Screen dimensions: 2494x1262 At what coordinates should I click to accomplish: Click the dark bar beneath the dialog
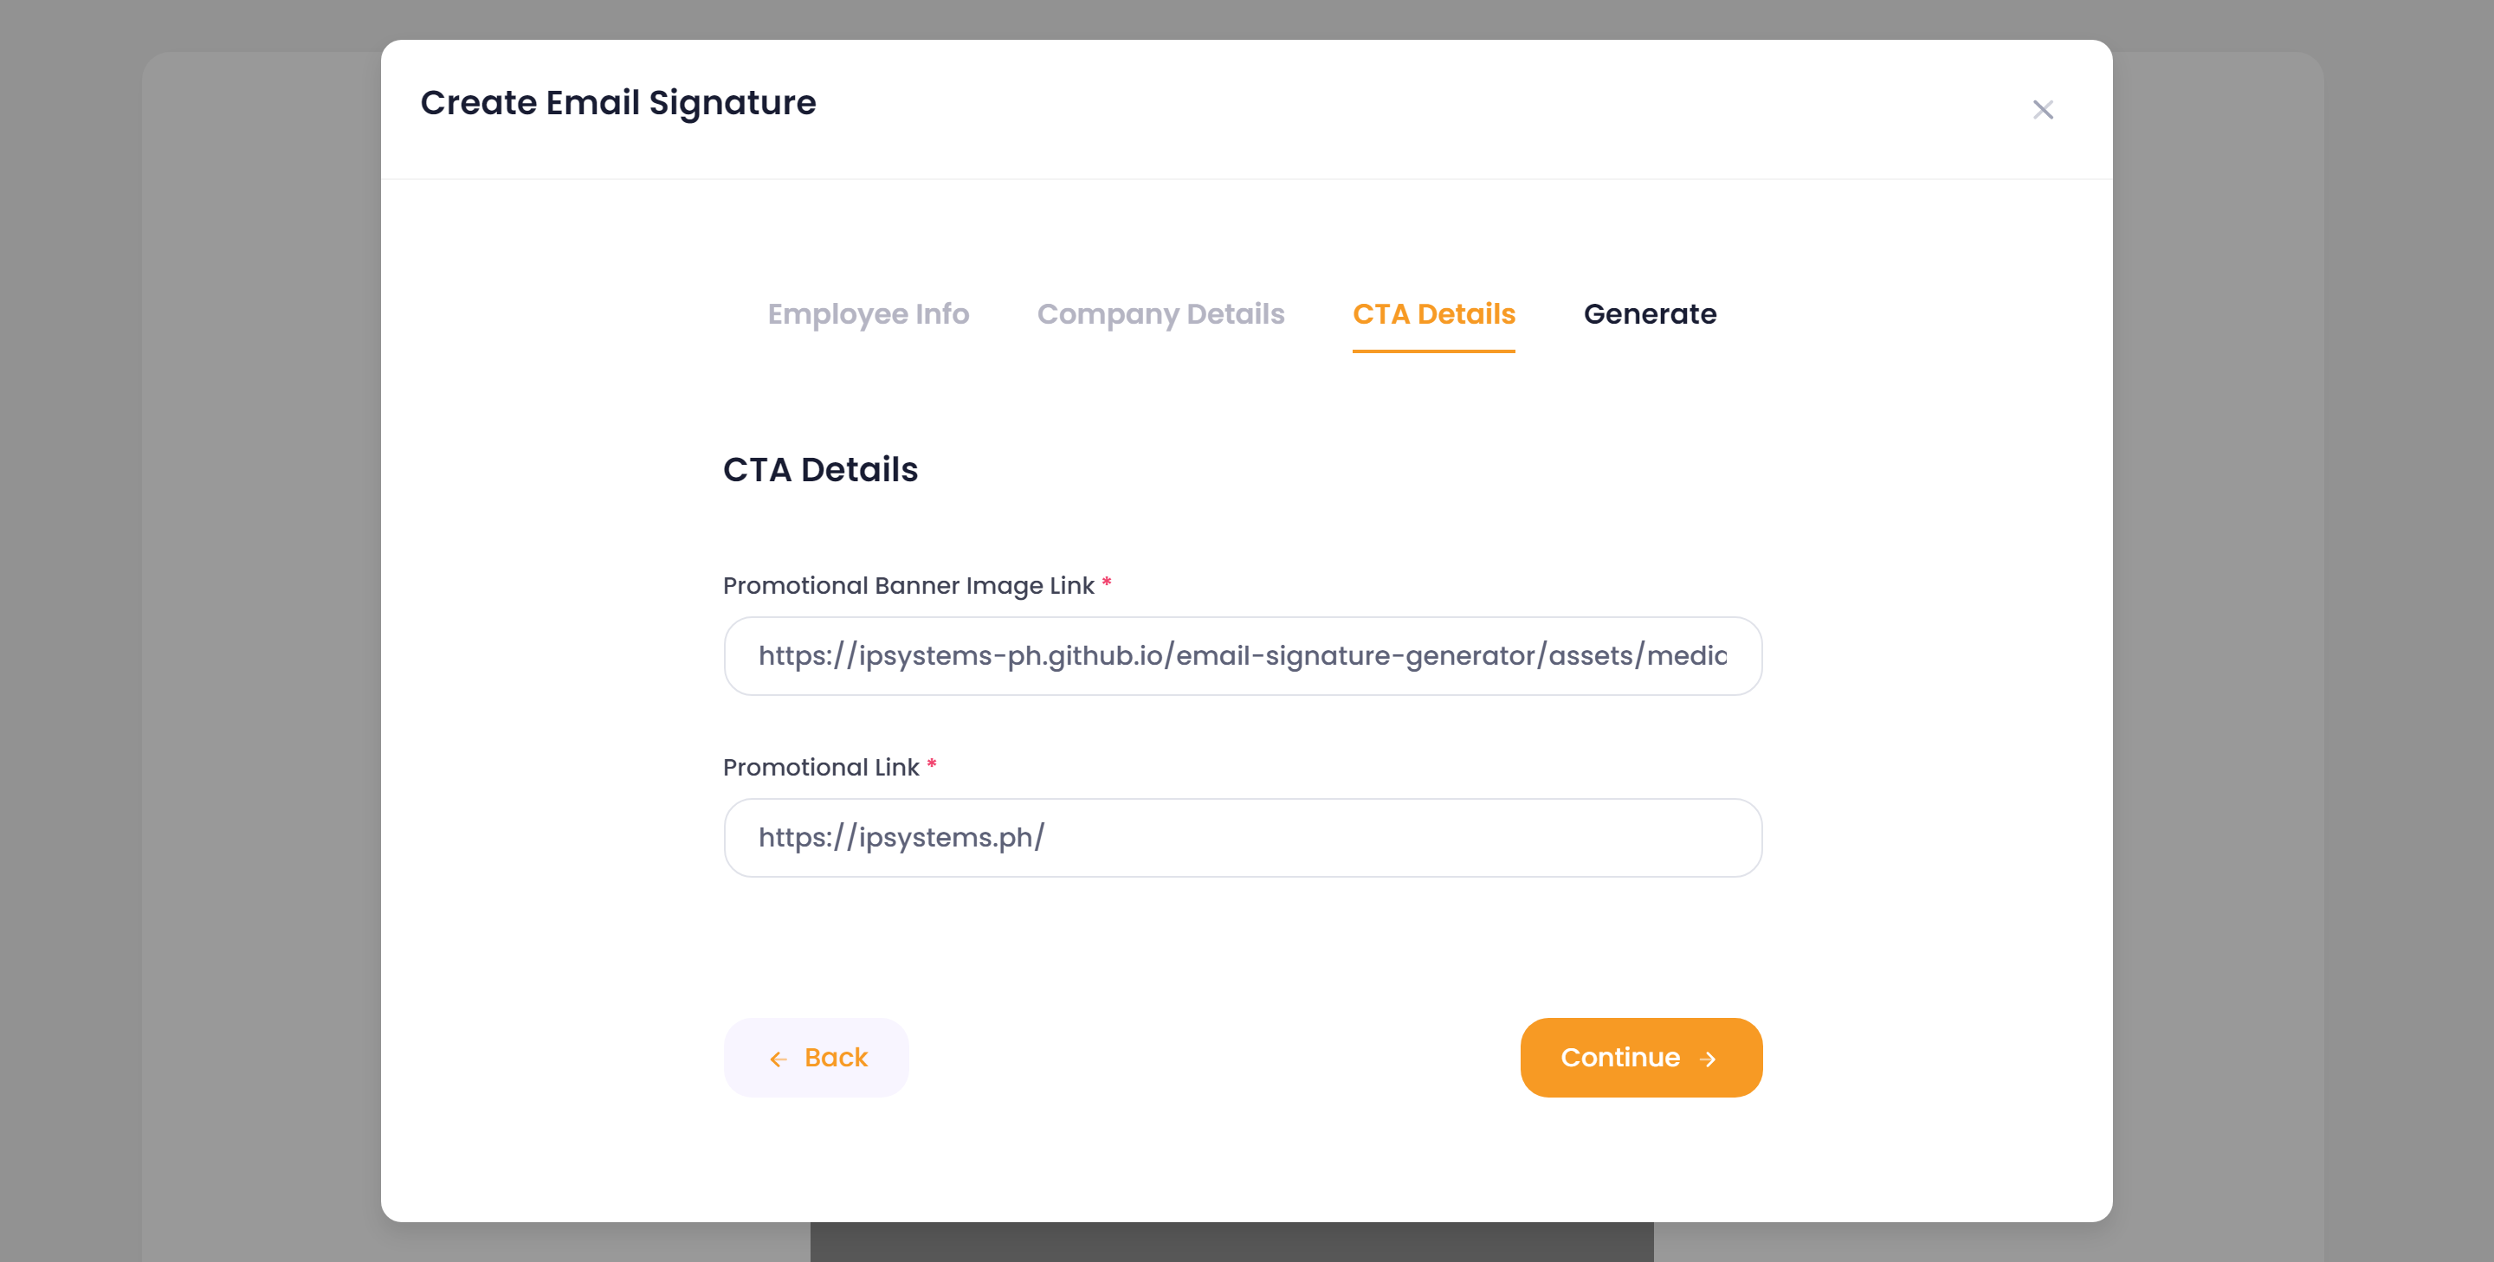[1230, 1242]
